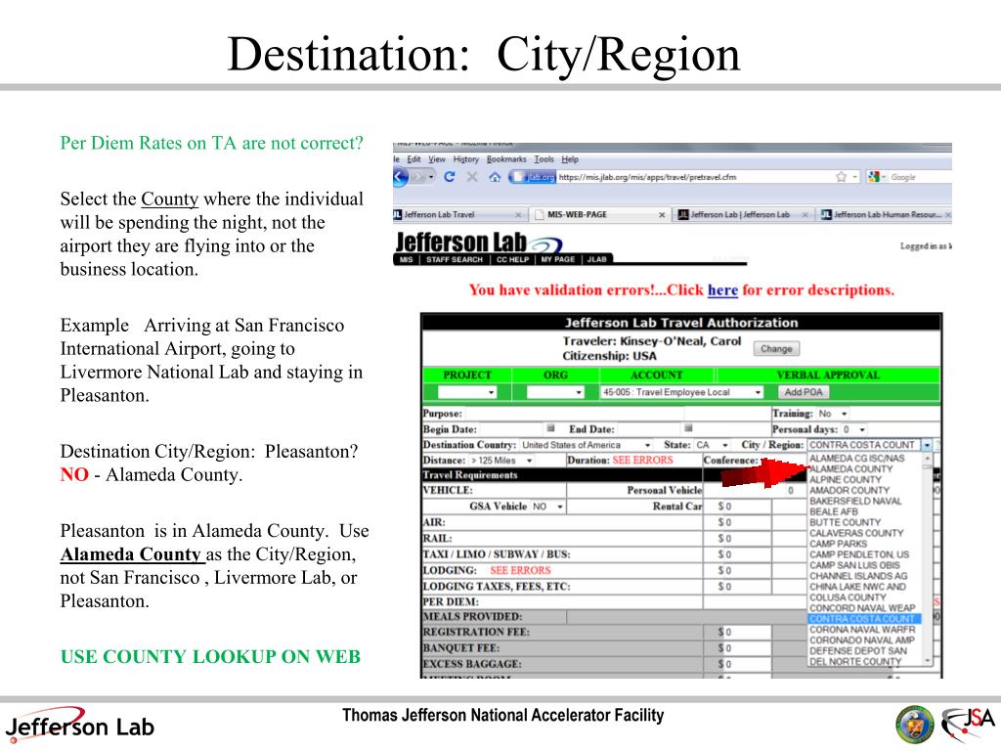Close the MIS-WEB-PAGE tab
Image resolution: width=1001 pixels, height=751 pixels.
pos(662,214)
